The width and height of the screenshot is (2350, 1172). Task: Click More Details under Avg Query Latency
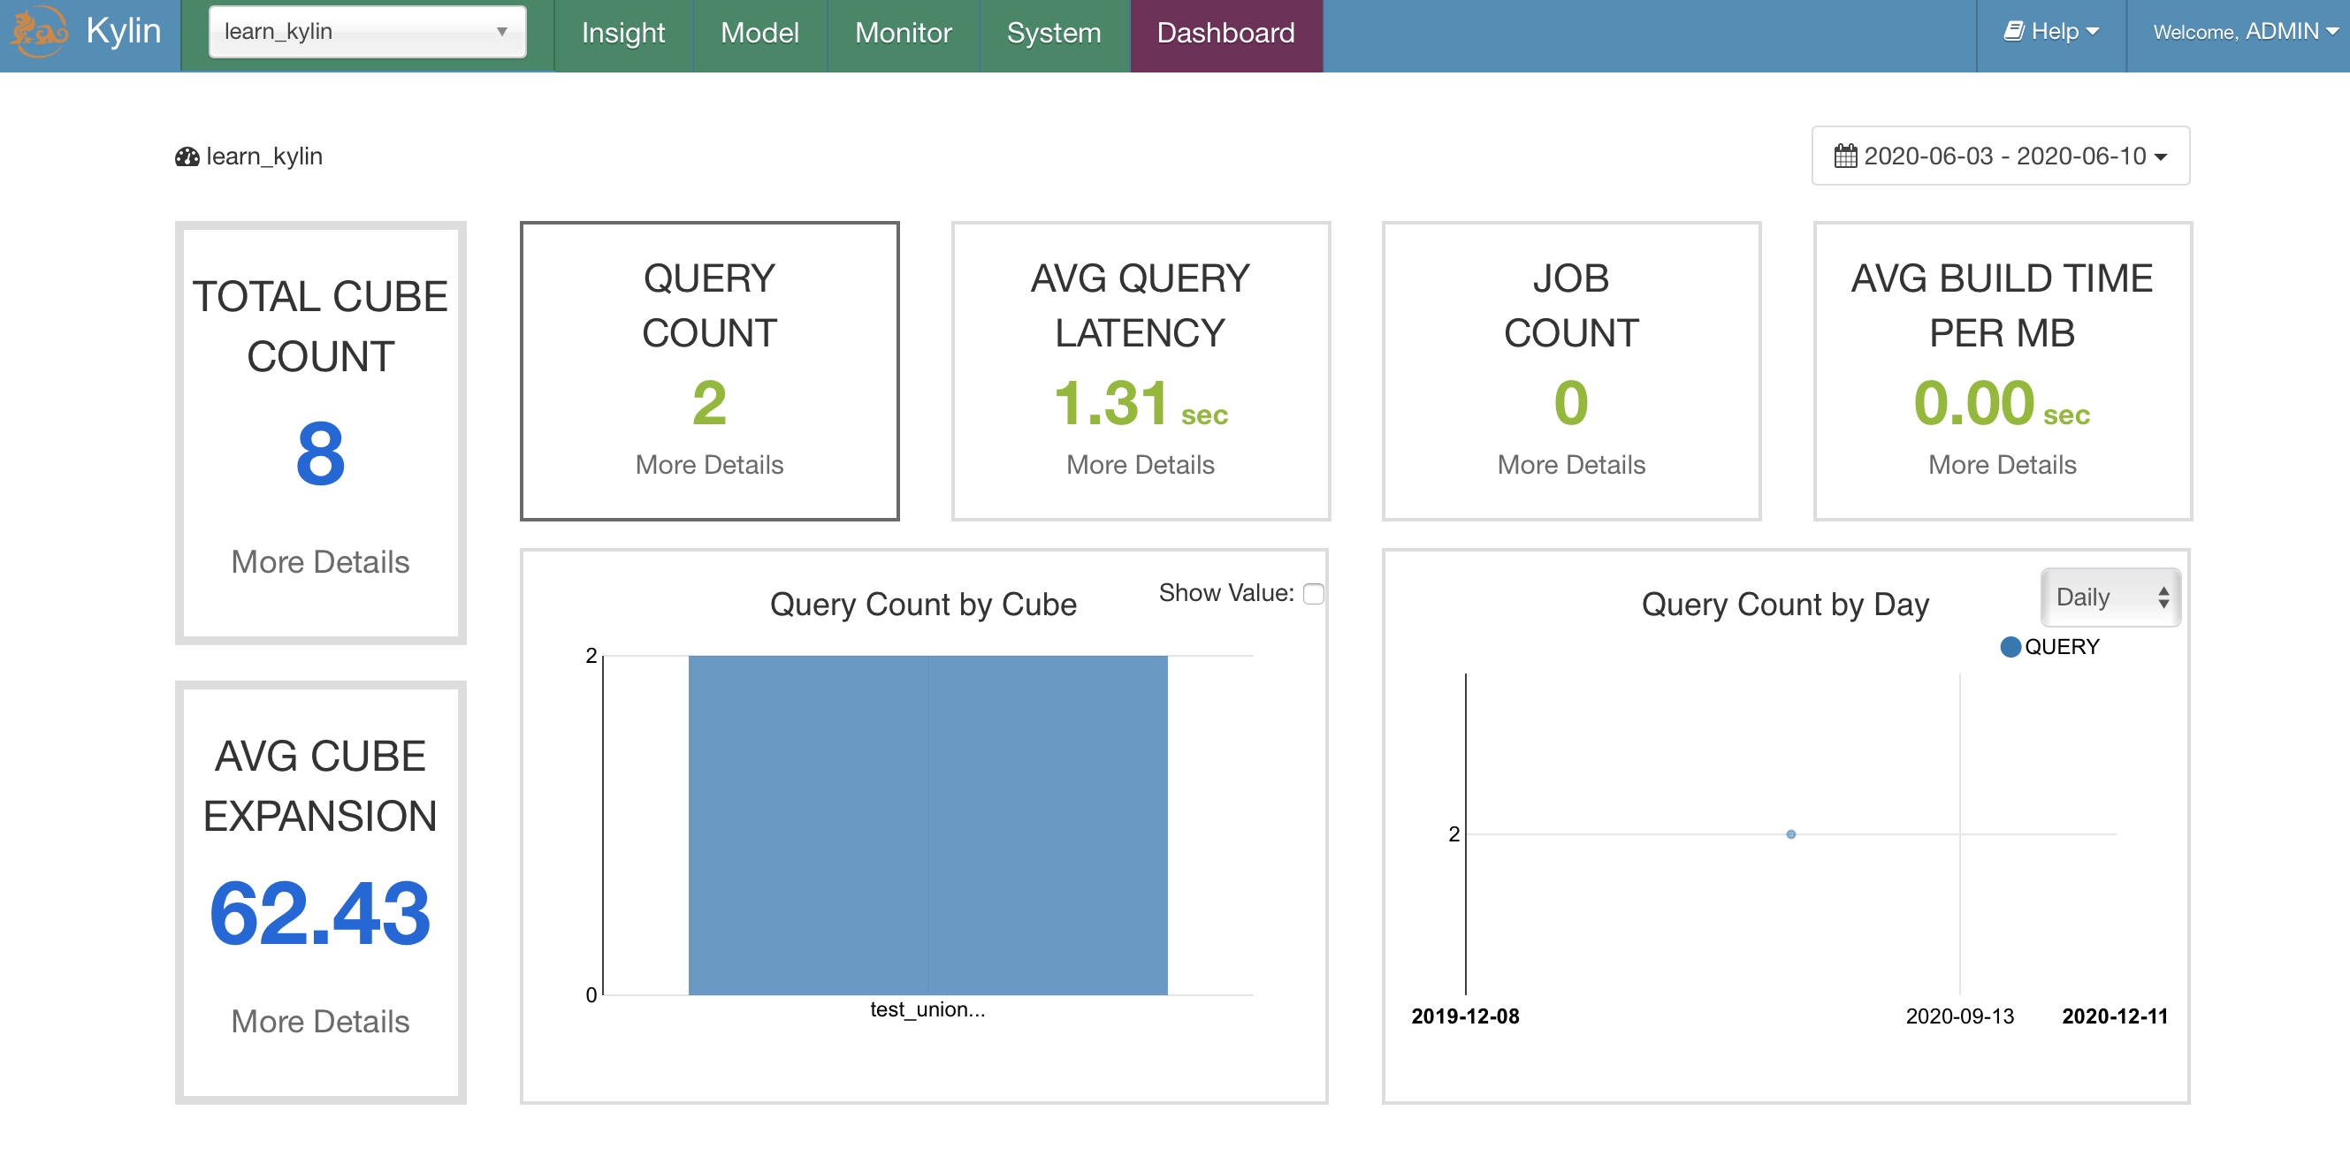pyautogui.click(x=1140, y=464)
